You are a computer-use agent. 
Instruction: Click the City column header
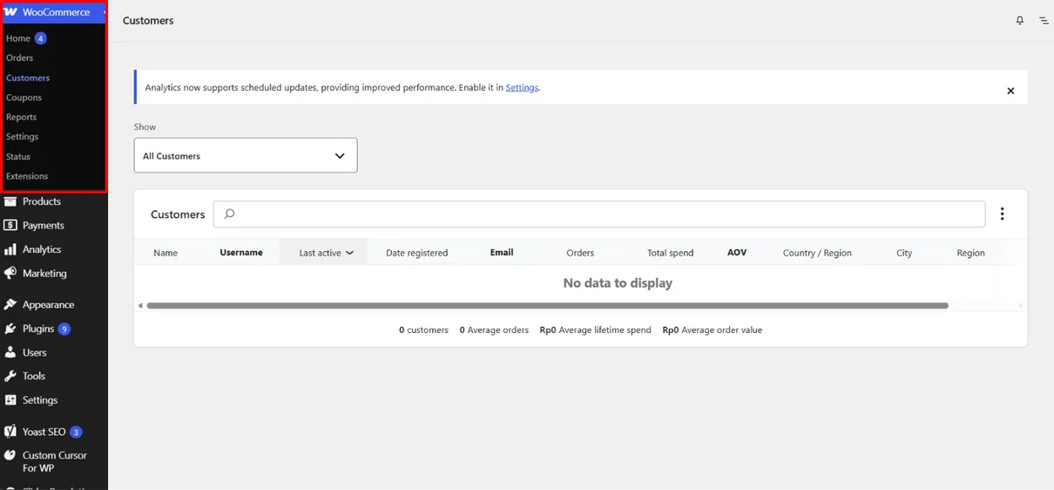(x=904, y=253)
